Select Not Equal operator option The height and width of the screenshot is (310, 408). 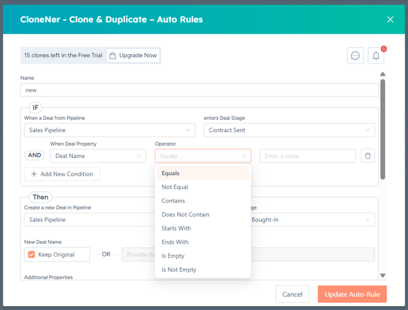(x=202, y=187)
